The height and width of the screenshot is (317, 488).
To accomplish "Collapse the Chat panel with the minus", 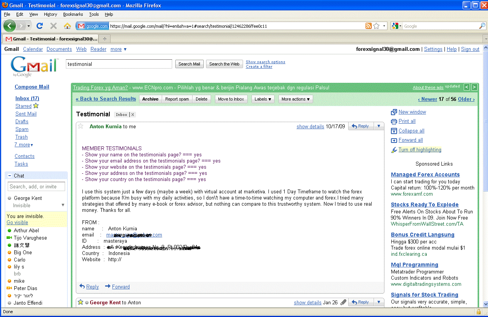I will (x=9, y=176).
